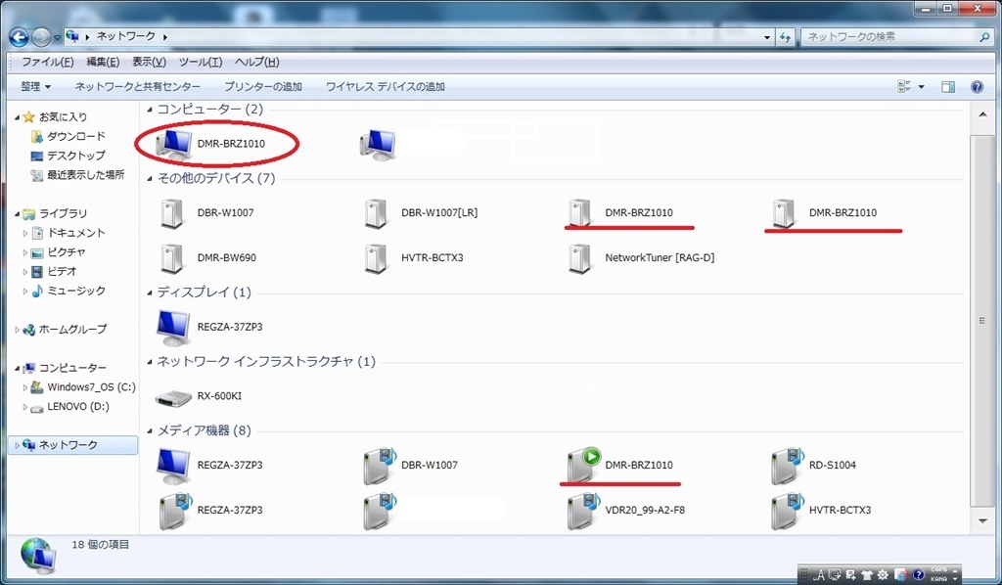Select ミュージック library
The width and height of the screenshot is (1002, 585).
76,291
